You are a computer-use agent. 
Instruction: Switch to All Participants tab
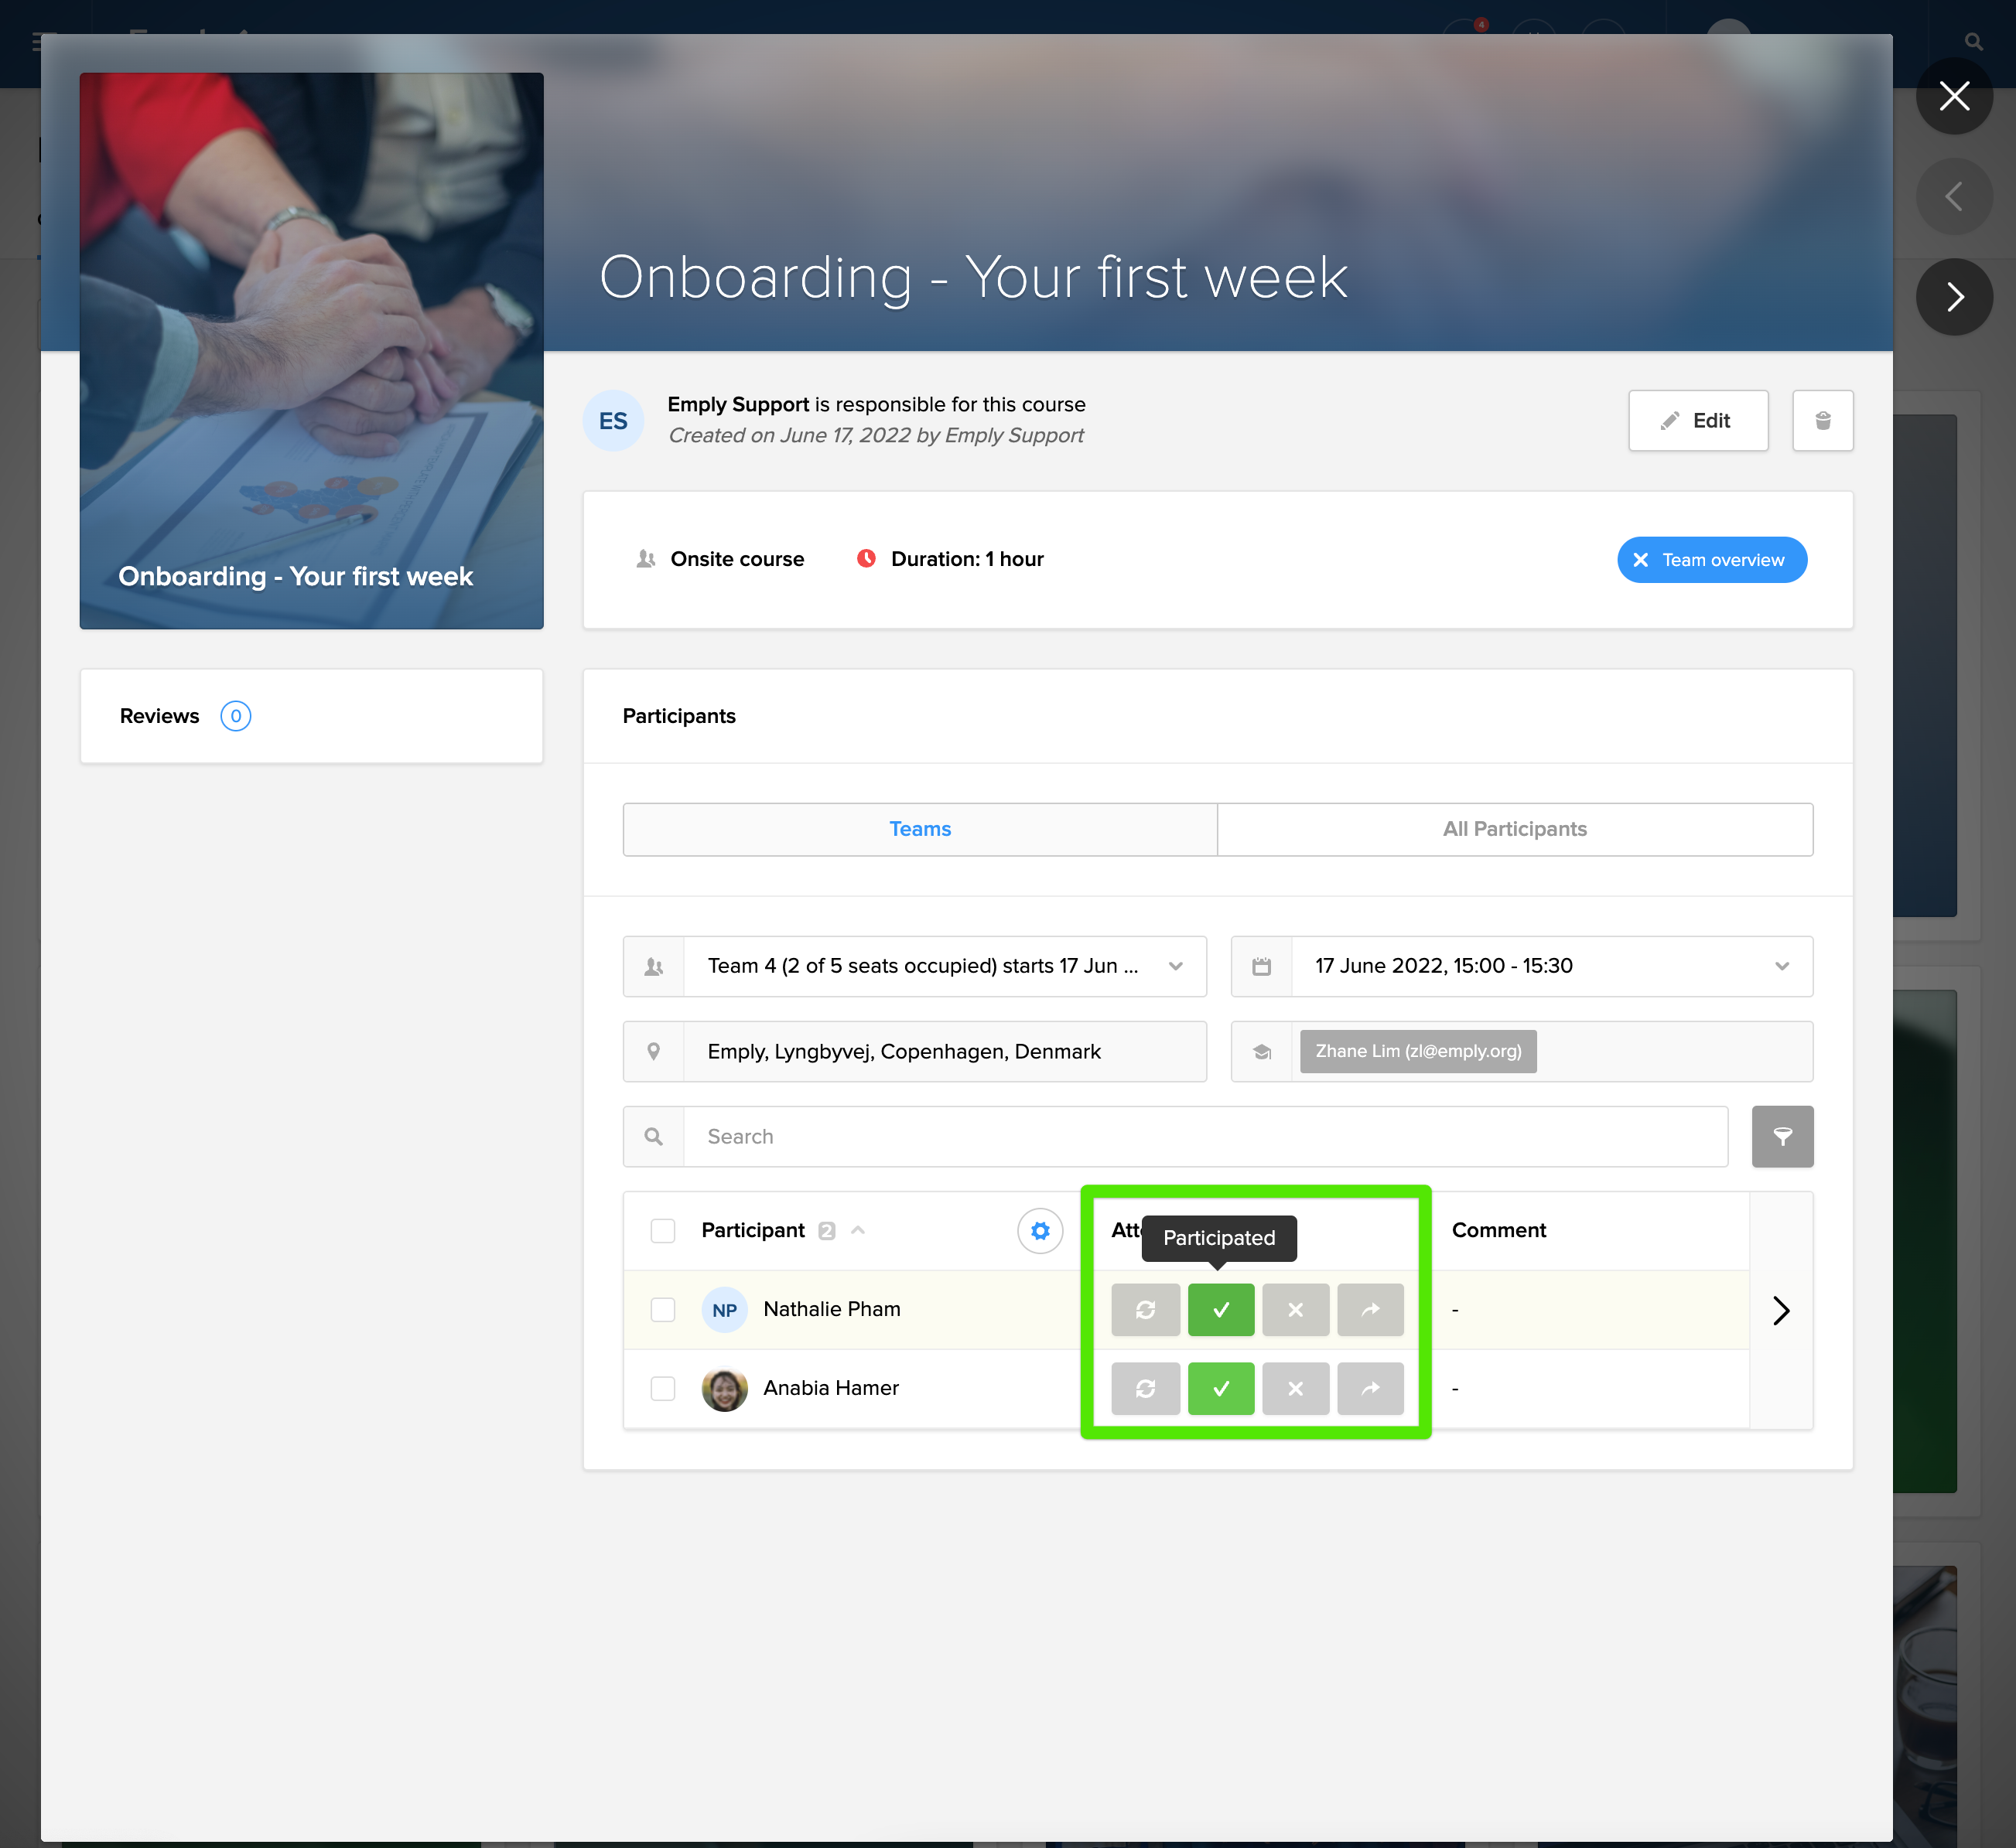pyautogui.click(x=1514, y=829)
